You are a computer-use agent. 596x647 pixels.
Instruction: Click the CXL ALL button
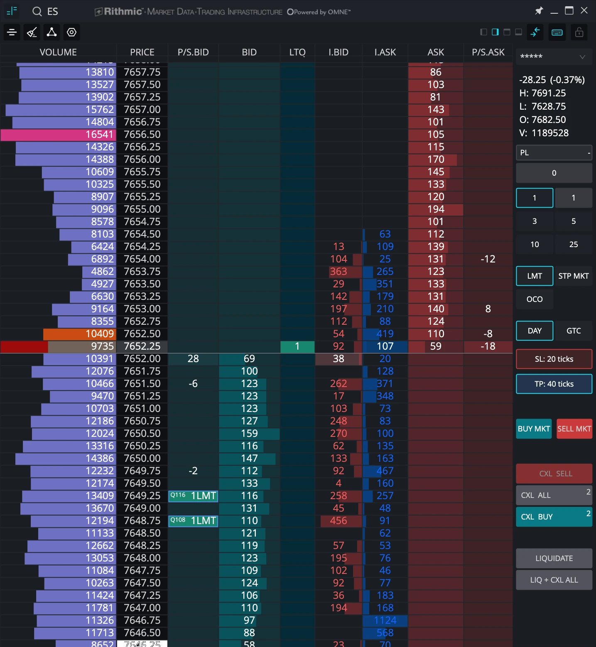(554, 495)
